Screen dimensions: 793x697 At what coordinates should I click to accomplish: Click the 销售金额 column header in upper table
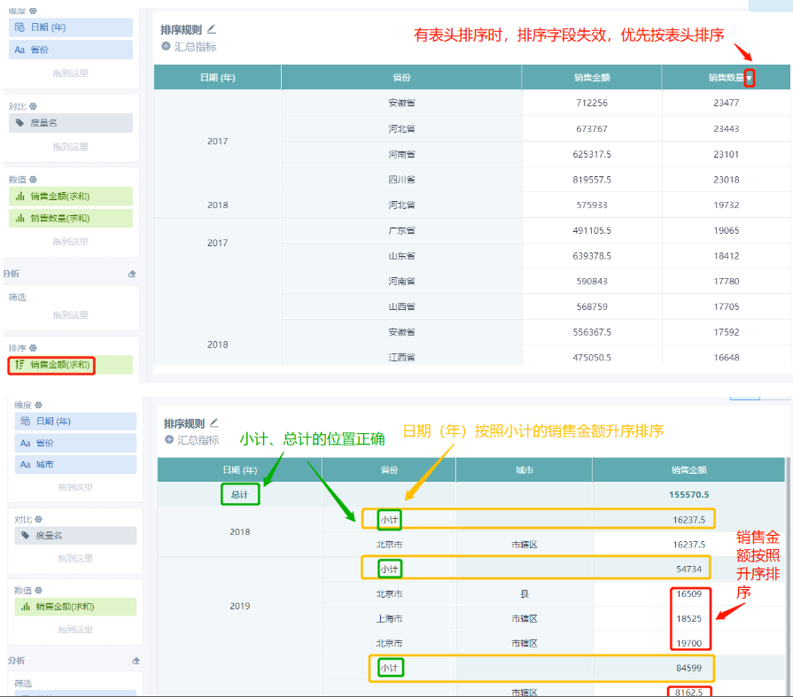[592, 77]
